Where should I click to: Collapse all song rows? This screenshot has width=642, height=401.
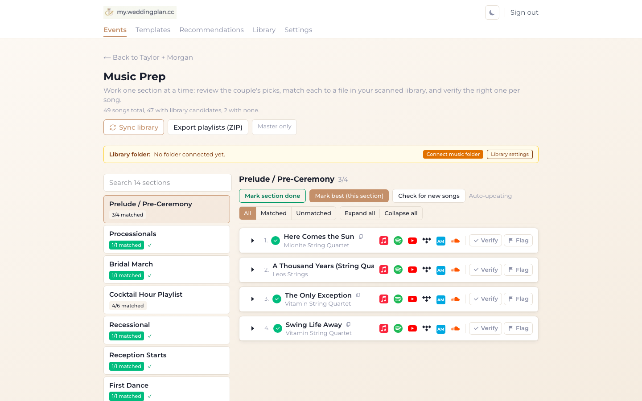(x=401, y=213)
